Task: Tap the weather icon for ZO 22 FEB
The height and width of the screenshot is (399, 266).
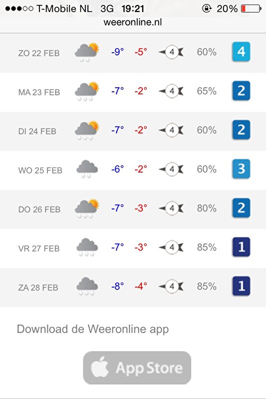Action: point(86,52)
